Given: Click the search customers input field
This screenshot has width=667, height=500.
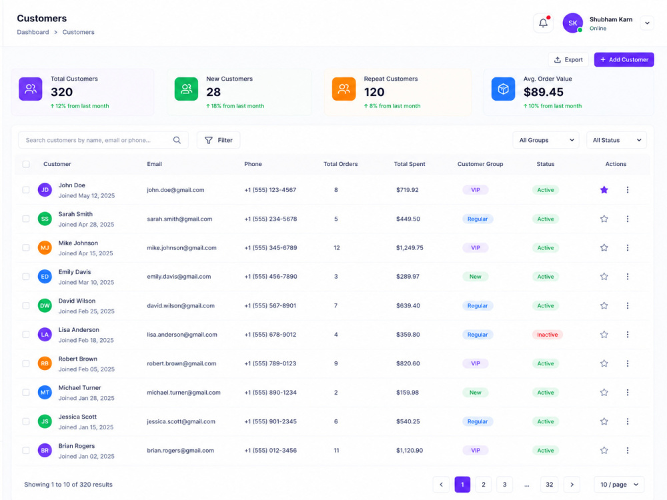Looking at the screenshot, I should tap(103, 140).
